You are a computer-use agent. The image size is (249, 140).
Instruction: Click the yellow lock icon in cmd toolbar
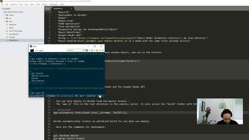click(x=97, y=50)
